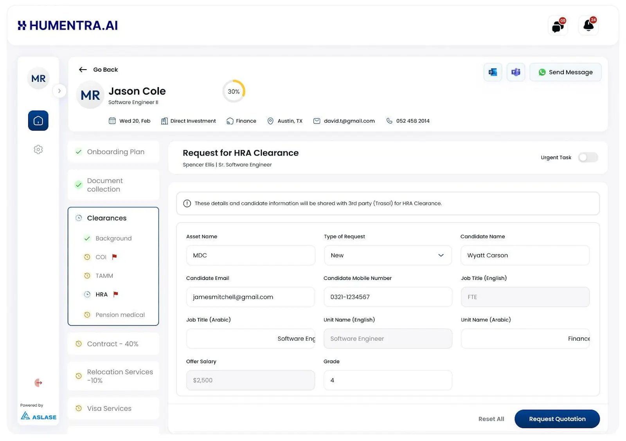Click the clock icon beside TAMM
This screenshot has height=441, width=626.
pos(87,276)
